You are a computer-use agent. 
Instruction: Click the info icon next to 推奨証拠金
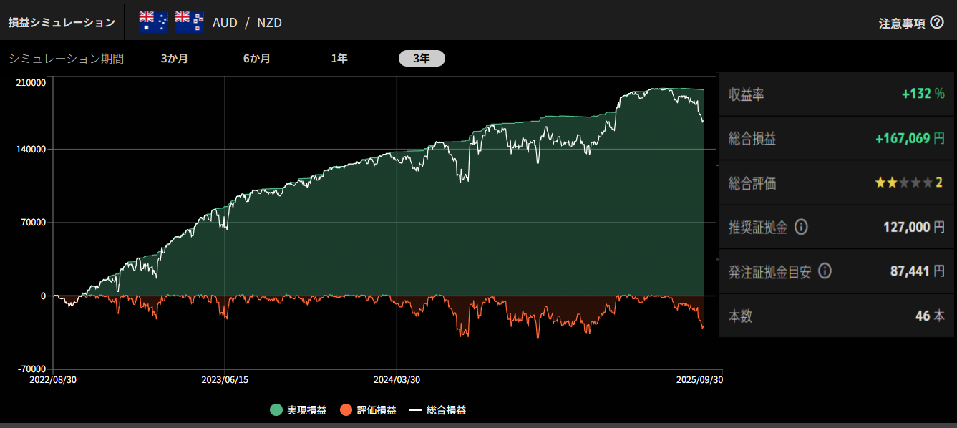tap(802, 228)
